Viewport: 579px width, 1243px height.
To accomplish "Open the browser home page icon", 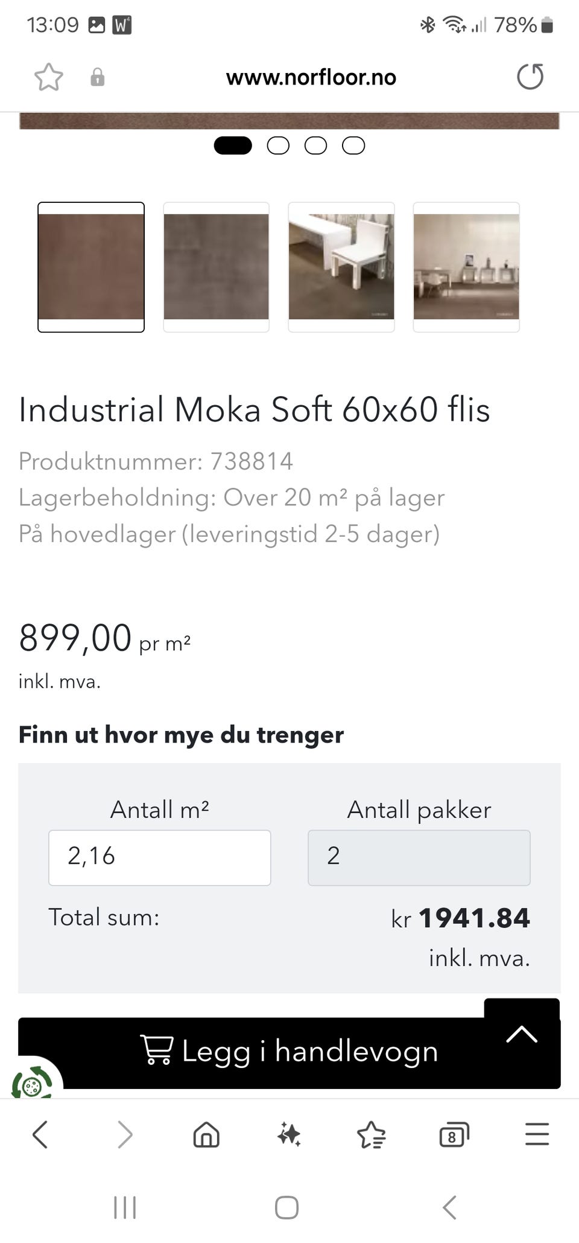I will pos(206,1134).
